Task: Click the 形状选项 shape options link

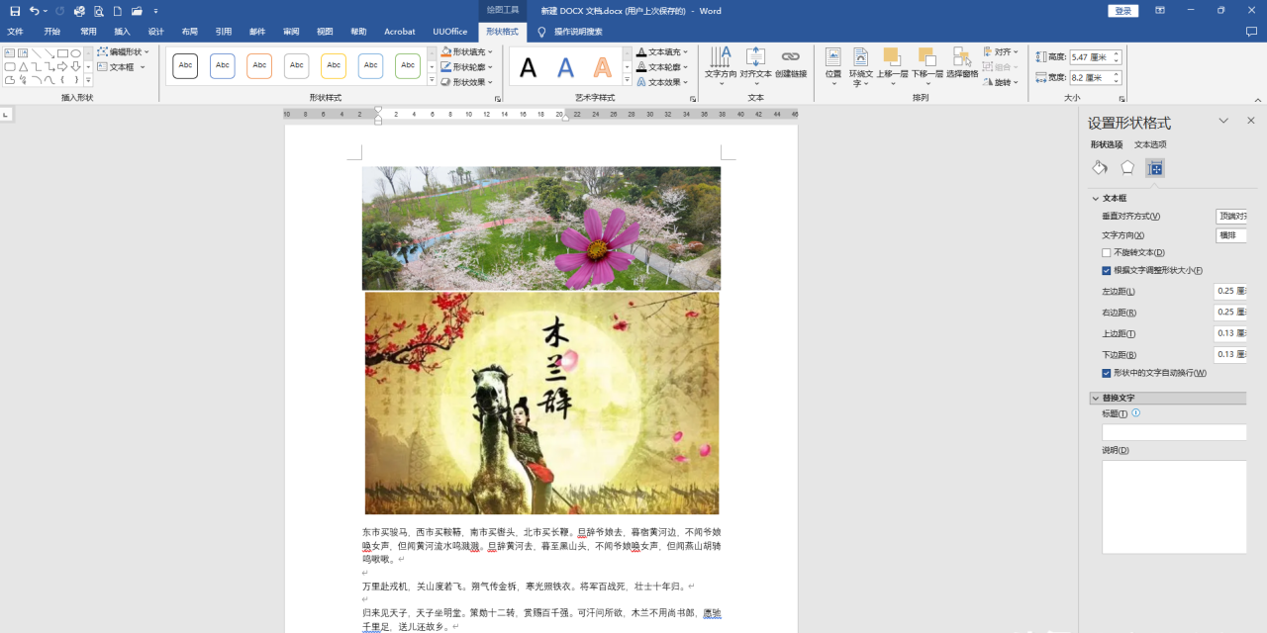Action: (1107, 144)
